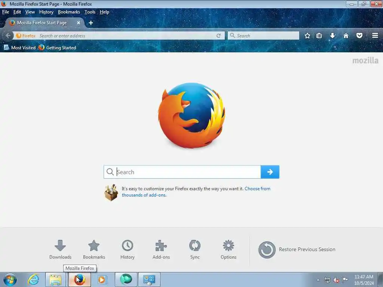Open the History menu
The width and height of the screenshot is (383, 287).
(x=46, y=12)
